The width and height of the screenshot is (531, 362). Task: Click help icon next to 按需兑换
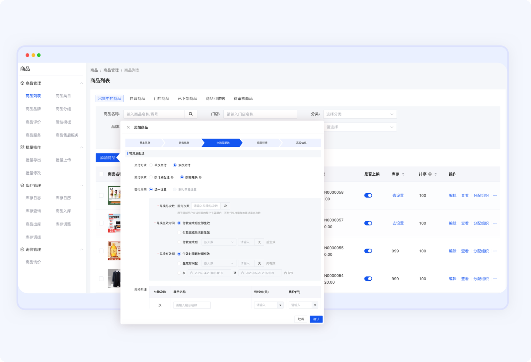click(x=200, y=177)
